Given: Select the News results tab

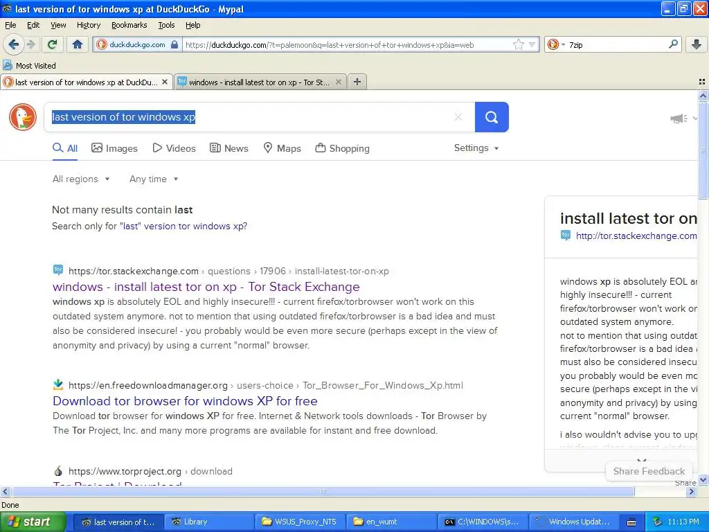Looking at the screenshot, I should [x=228, y=148].
